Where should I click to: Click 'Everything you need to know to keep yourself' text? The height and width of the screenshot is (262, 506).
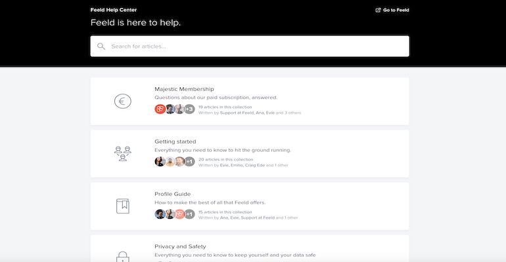coord(212,255)
